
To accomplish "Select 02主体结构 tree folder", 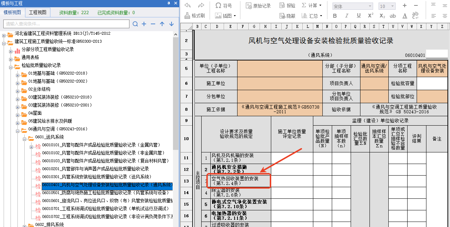I will pos(39,89).
